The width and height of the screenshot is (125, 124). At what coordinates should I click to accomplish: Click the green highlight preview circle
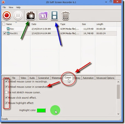pos(55,110)
